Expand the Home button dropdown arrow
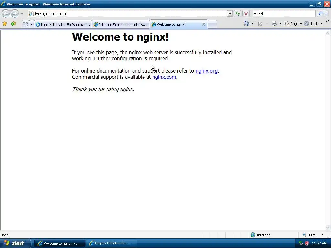The height and width of the screenshot is (248, 331). [x=253, y=24]
